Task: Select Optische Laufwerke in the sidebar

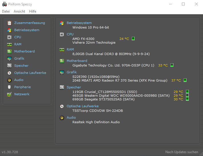Action: click(x=30, y=73)
